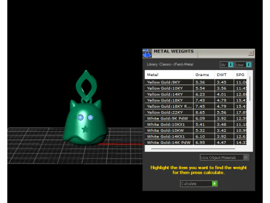Select the White Gold:10KW row
The image size is (270, 203).
tap(196, 130)
